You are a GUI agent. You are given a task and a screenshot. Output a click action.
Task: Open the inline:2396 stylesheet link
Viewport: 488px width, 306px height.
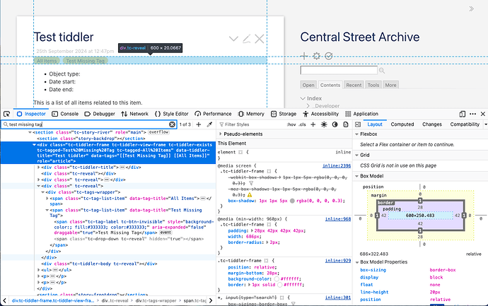pos(337,166)
